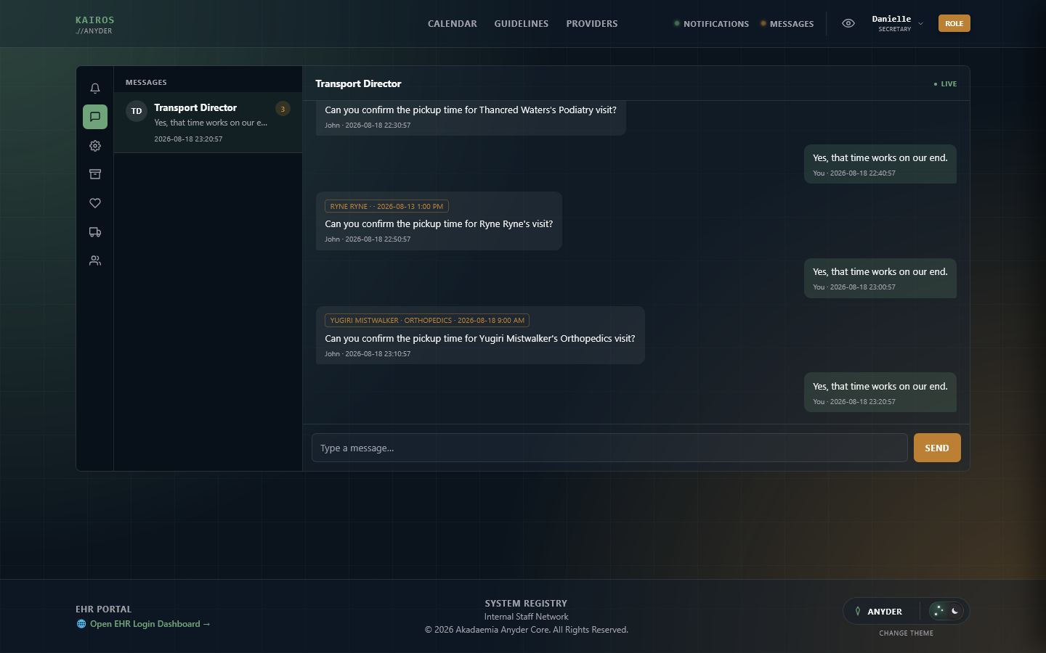The width and height of the screenshot is (1046, 653).
Task: Click the ROLE button
Action: point(954,23)
